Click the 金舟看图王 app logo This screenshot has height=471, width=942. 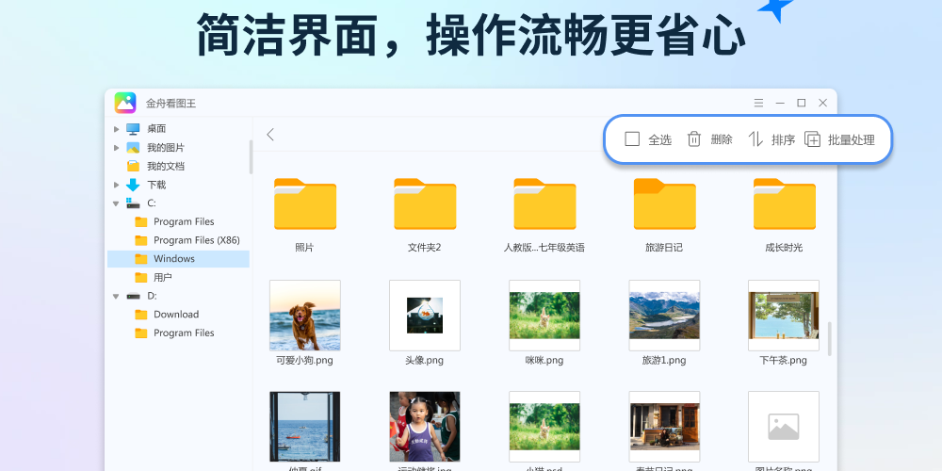(x=125, y=103)
